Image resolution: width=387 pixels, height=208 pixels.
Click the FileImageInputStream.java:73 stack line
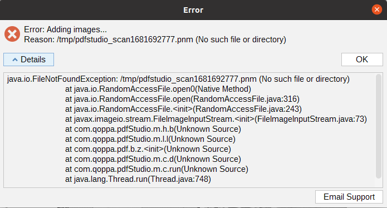click(x=216, y=119)
